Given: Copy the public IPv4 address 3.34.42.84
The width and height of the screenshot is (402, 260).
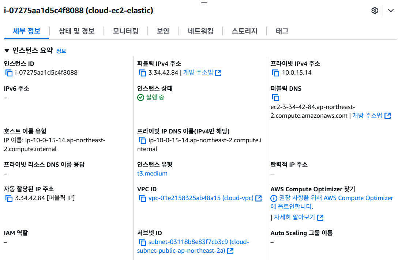Looking at the screenshot, I should tap(143, 73).
